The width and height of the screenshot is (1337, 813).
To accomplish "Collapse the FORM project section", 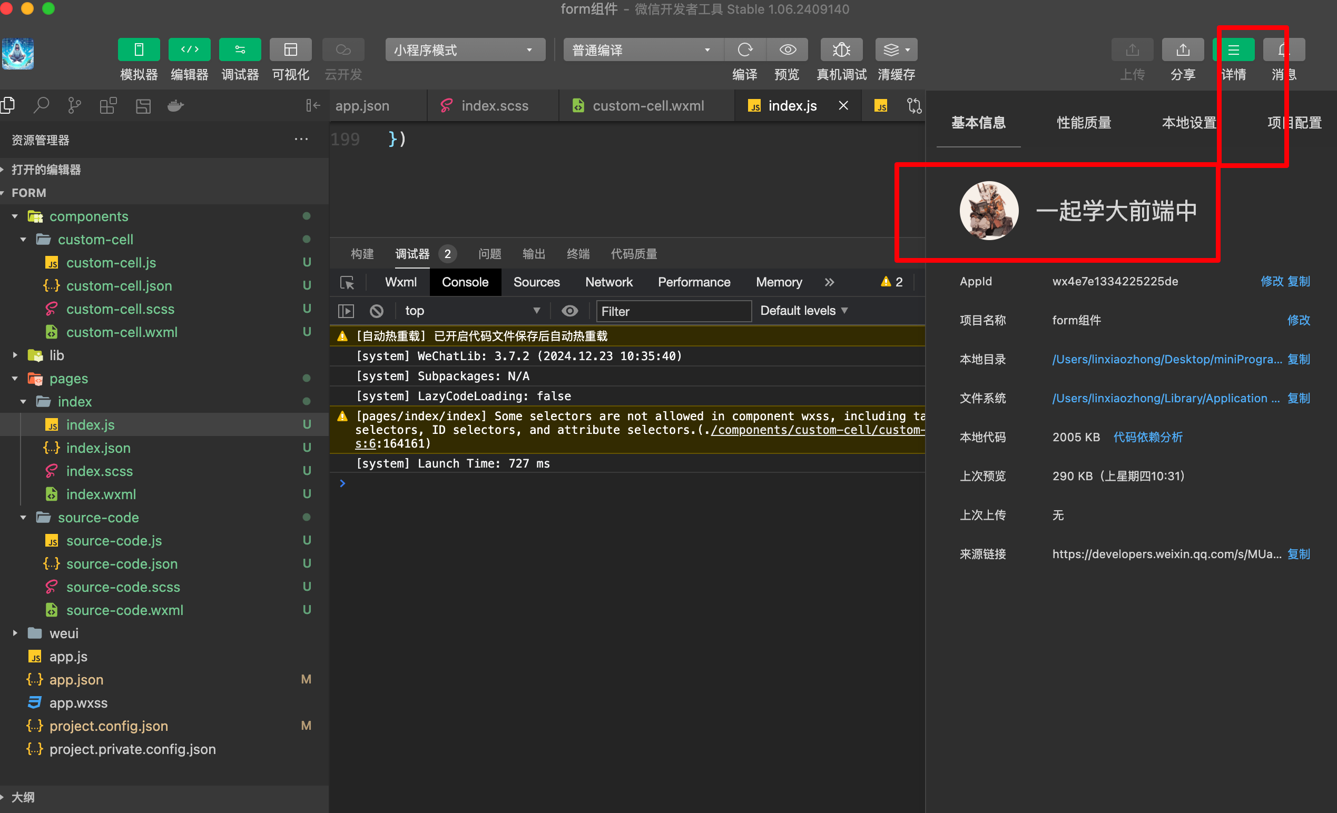I will 164,193.
